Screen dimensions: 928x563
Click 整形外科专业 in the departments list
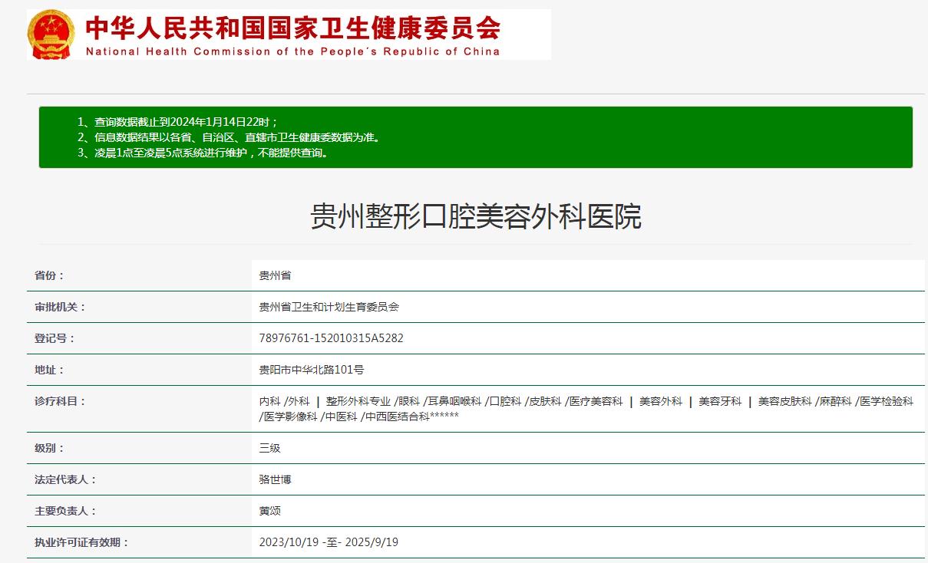tap(358, 401)
